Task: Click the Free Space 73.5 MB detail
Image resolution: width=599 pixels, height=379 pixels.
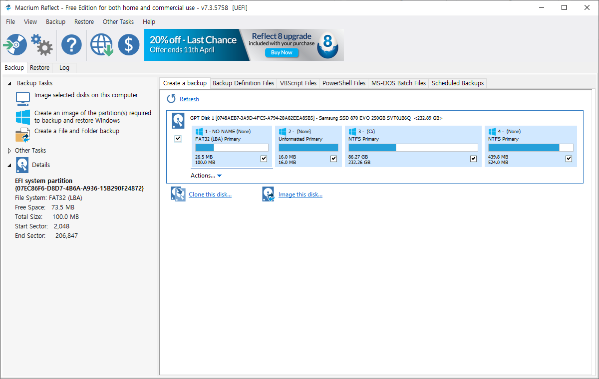Action: pyautogui.click(x=44, y=207)
